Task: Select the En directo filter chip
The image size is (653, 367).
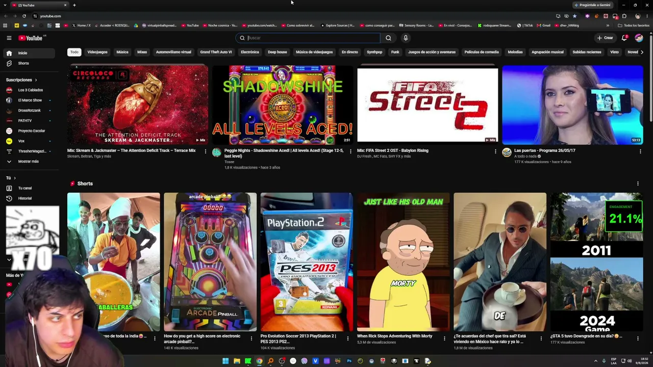Action: [350, 52]
